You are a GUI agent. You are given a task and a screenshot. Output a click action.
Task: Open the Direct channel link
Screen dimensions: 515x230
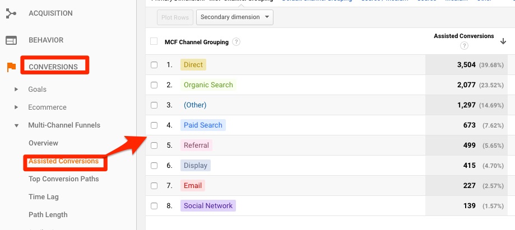pos(193,65)
